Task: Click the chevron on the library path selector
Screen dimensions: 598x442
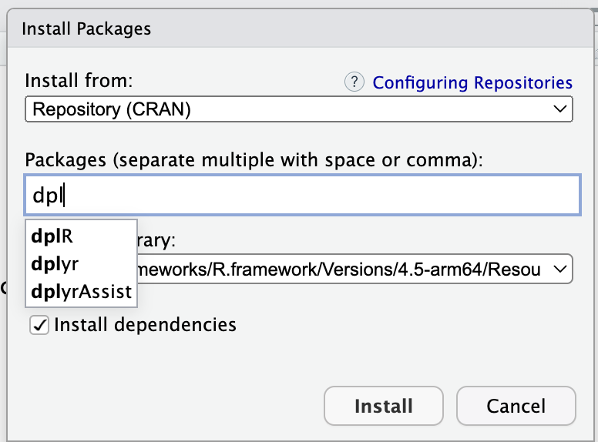Action: (x=560, y=268)
